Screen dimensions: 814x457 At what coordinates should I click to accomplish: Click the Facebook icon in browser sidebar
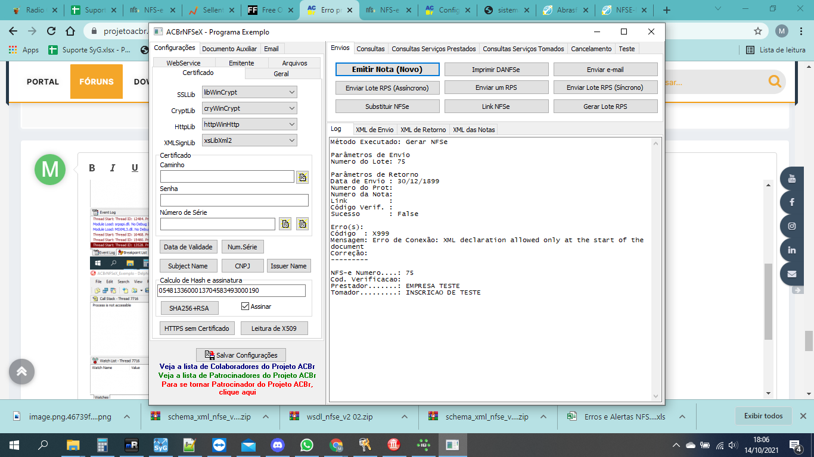(792, 202)
